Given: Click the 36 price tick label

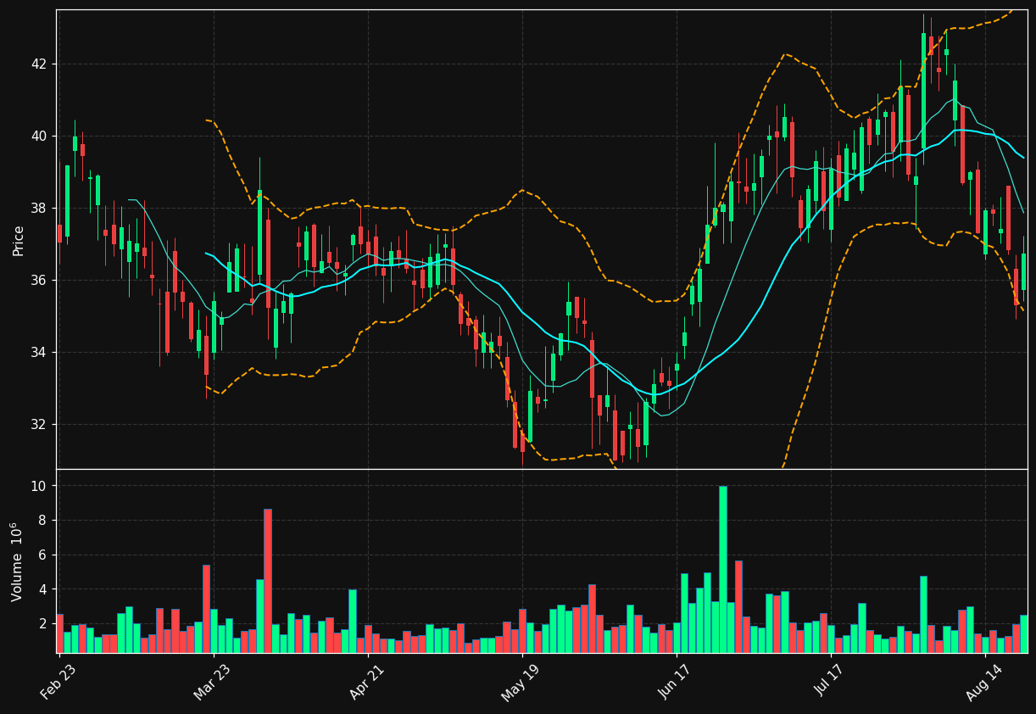Looking at the screenshot, I should tap(40, 281).
